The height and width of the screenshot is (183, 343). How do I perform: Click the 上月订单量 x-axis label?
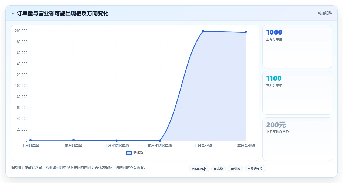pyautogui.click(x=30, y=146)
